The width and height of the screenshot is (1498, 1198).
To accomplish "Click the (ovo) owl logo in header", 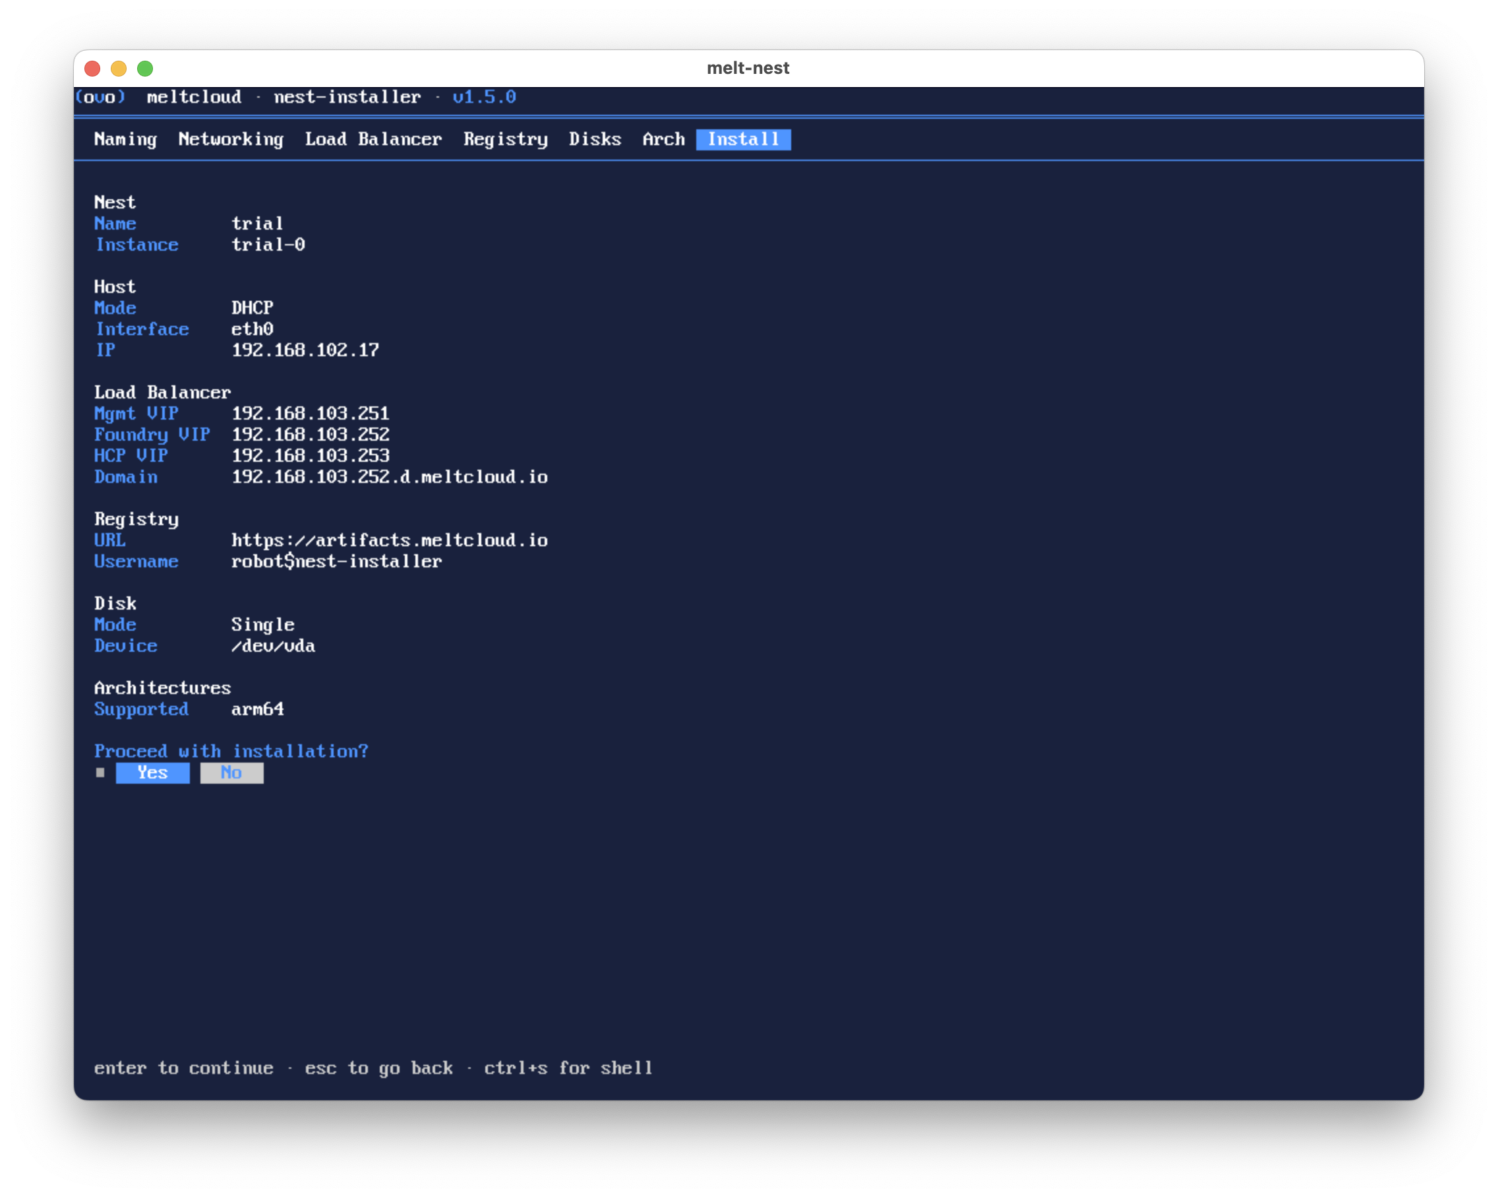I will coord(100,97).
